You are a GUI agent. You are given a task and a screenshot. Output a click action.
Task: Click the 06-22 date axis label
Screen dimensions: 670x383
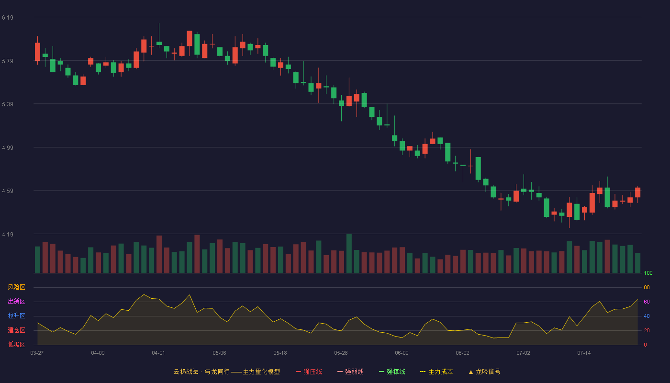pyautogui.click(x=462, y=353)
